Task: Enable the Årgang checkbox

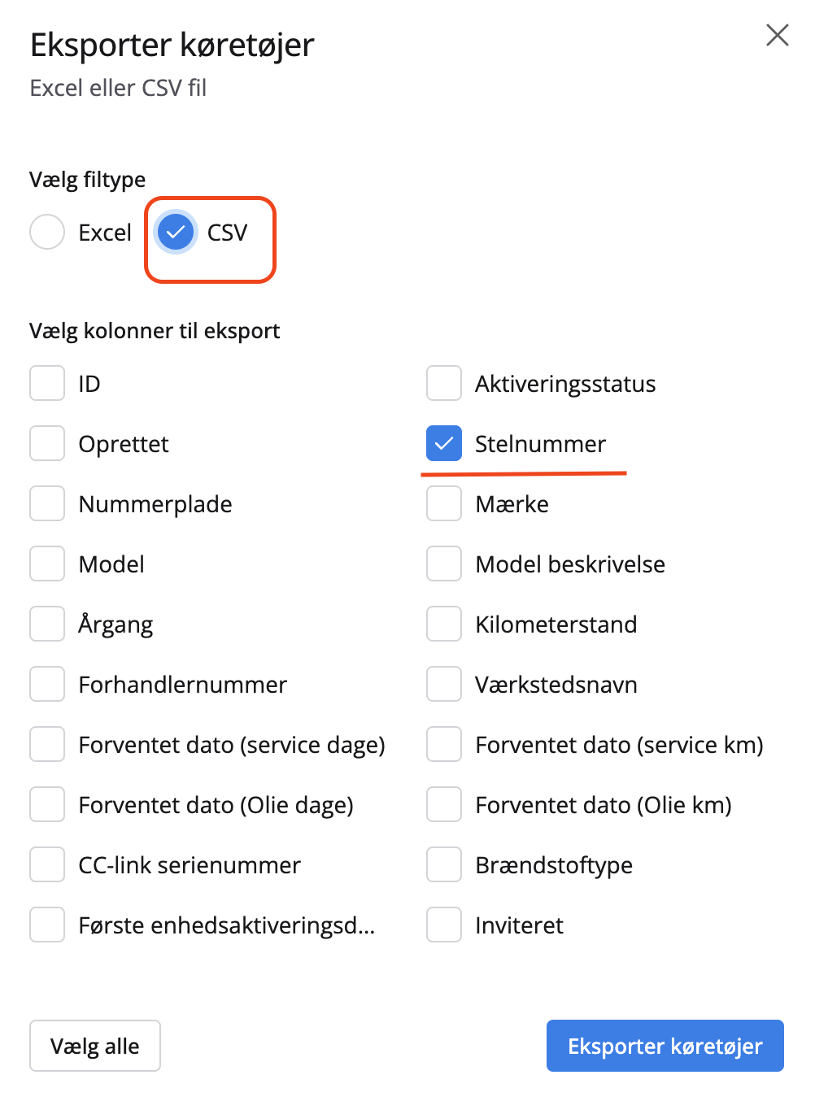Action: (x=47, y=624)
